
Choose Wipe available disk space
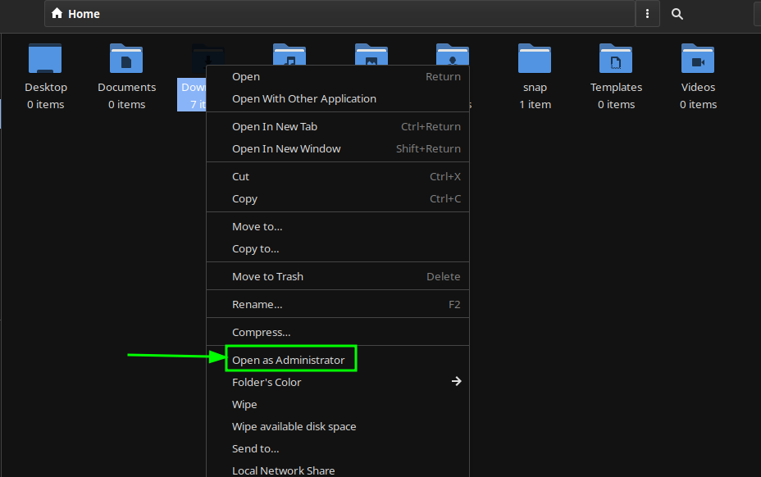(x=294, y=426)
